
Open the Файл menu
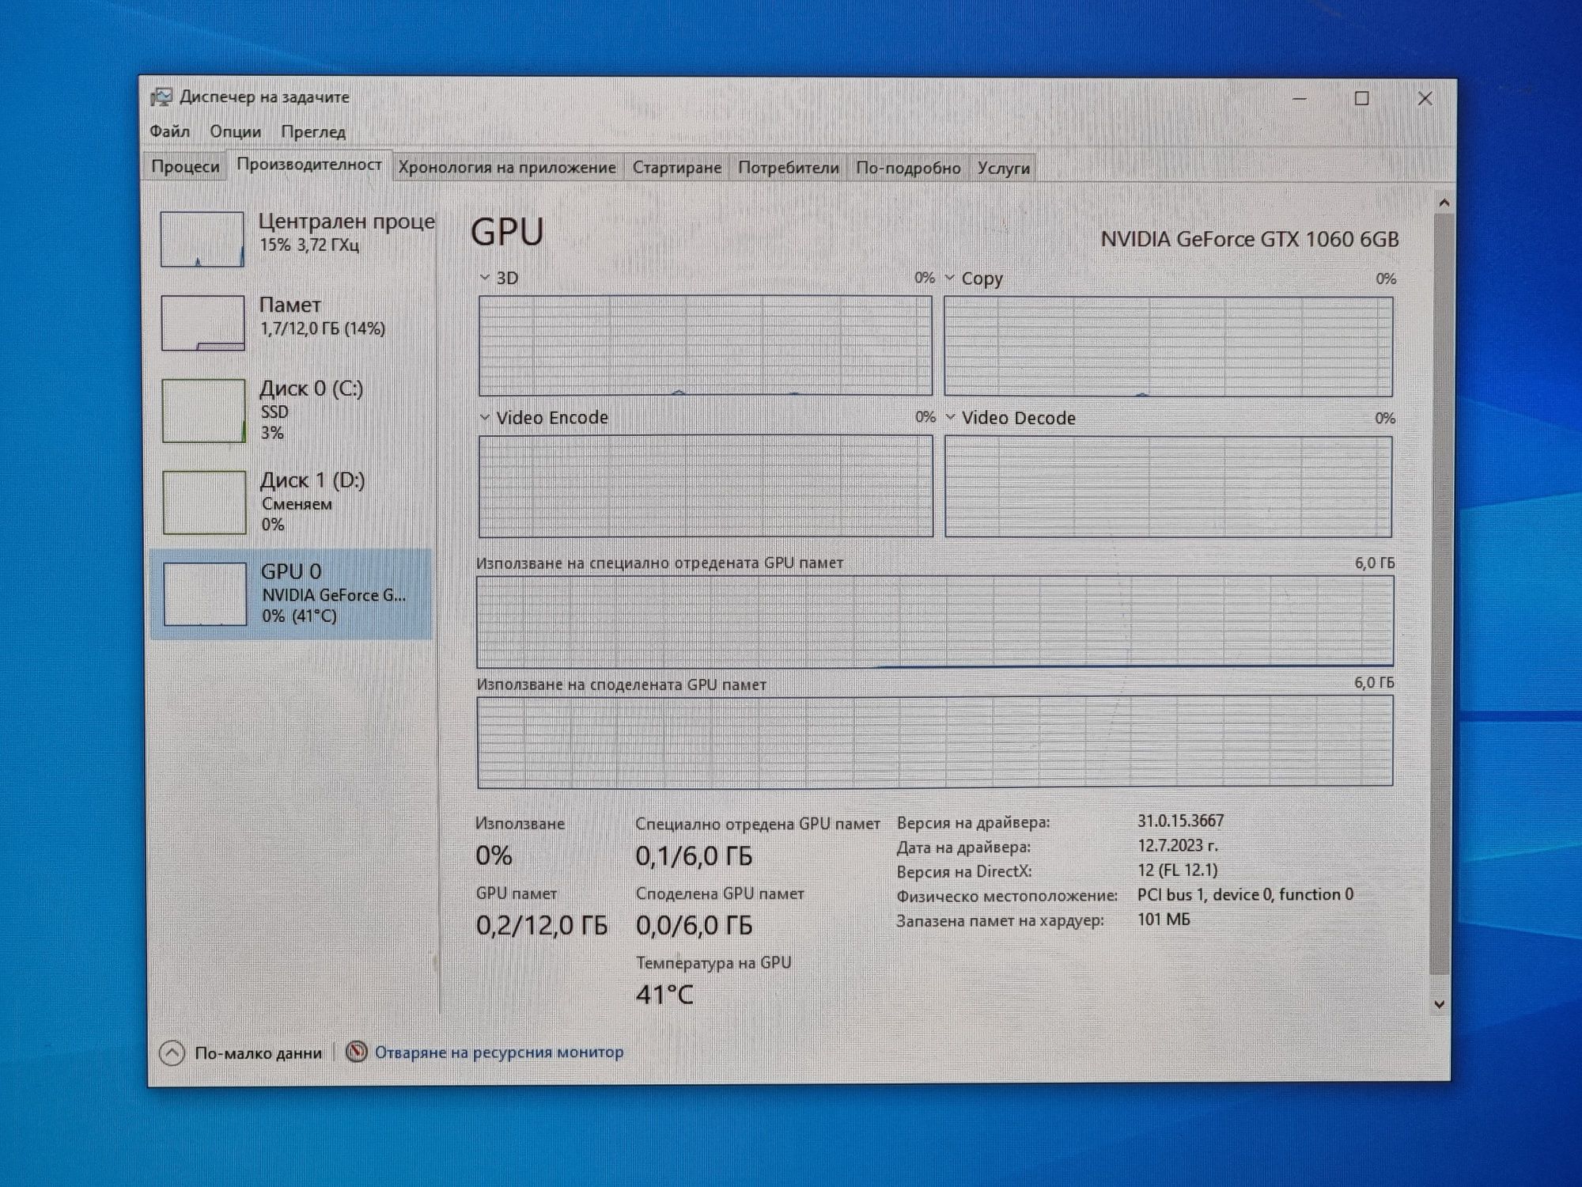[x=169, y=131]
